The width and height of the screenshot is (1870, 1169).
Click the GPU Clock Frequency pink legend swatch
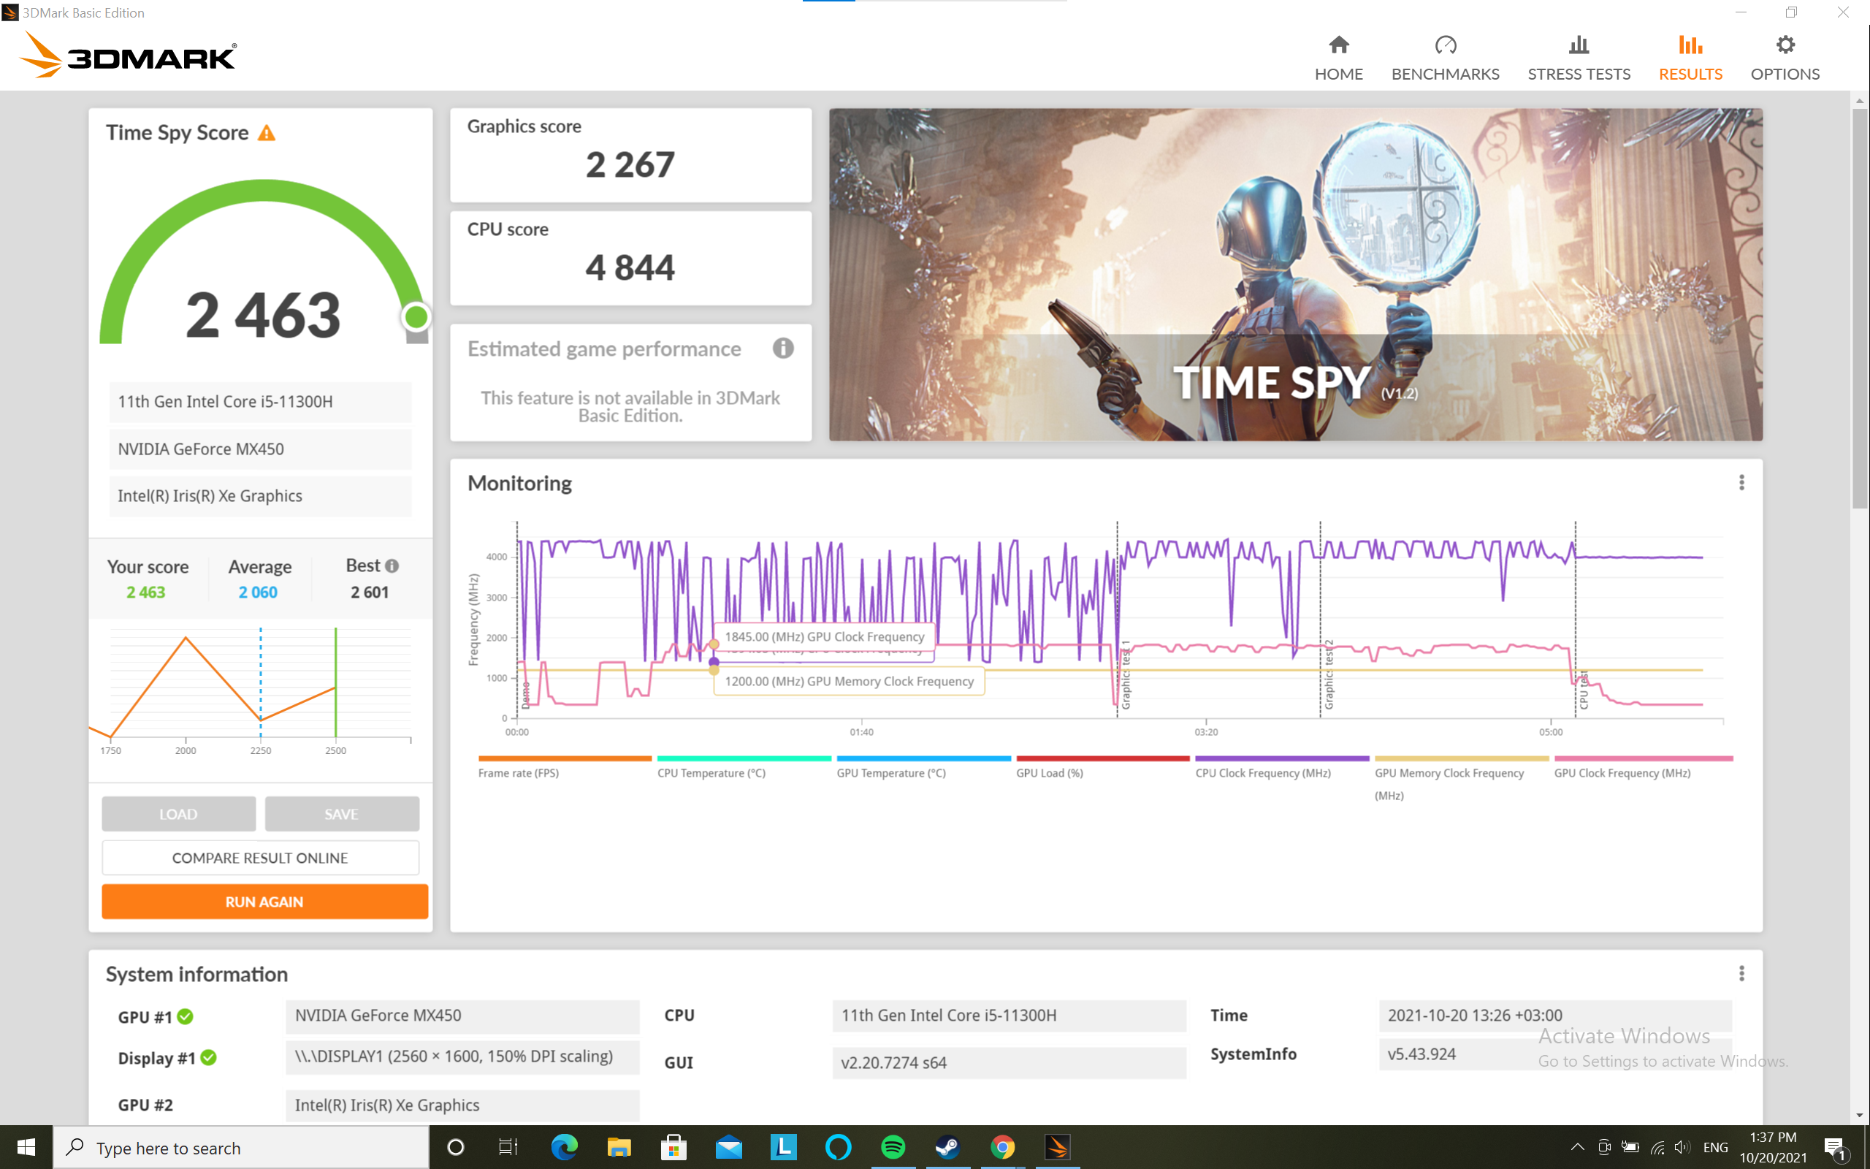click(1643, 758)
